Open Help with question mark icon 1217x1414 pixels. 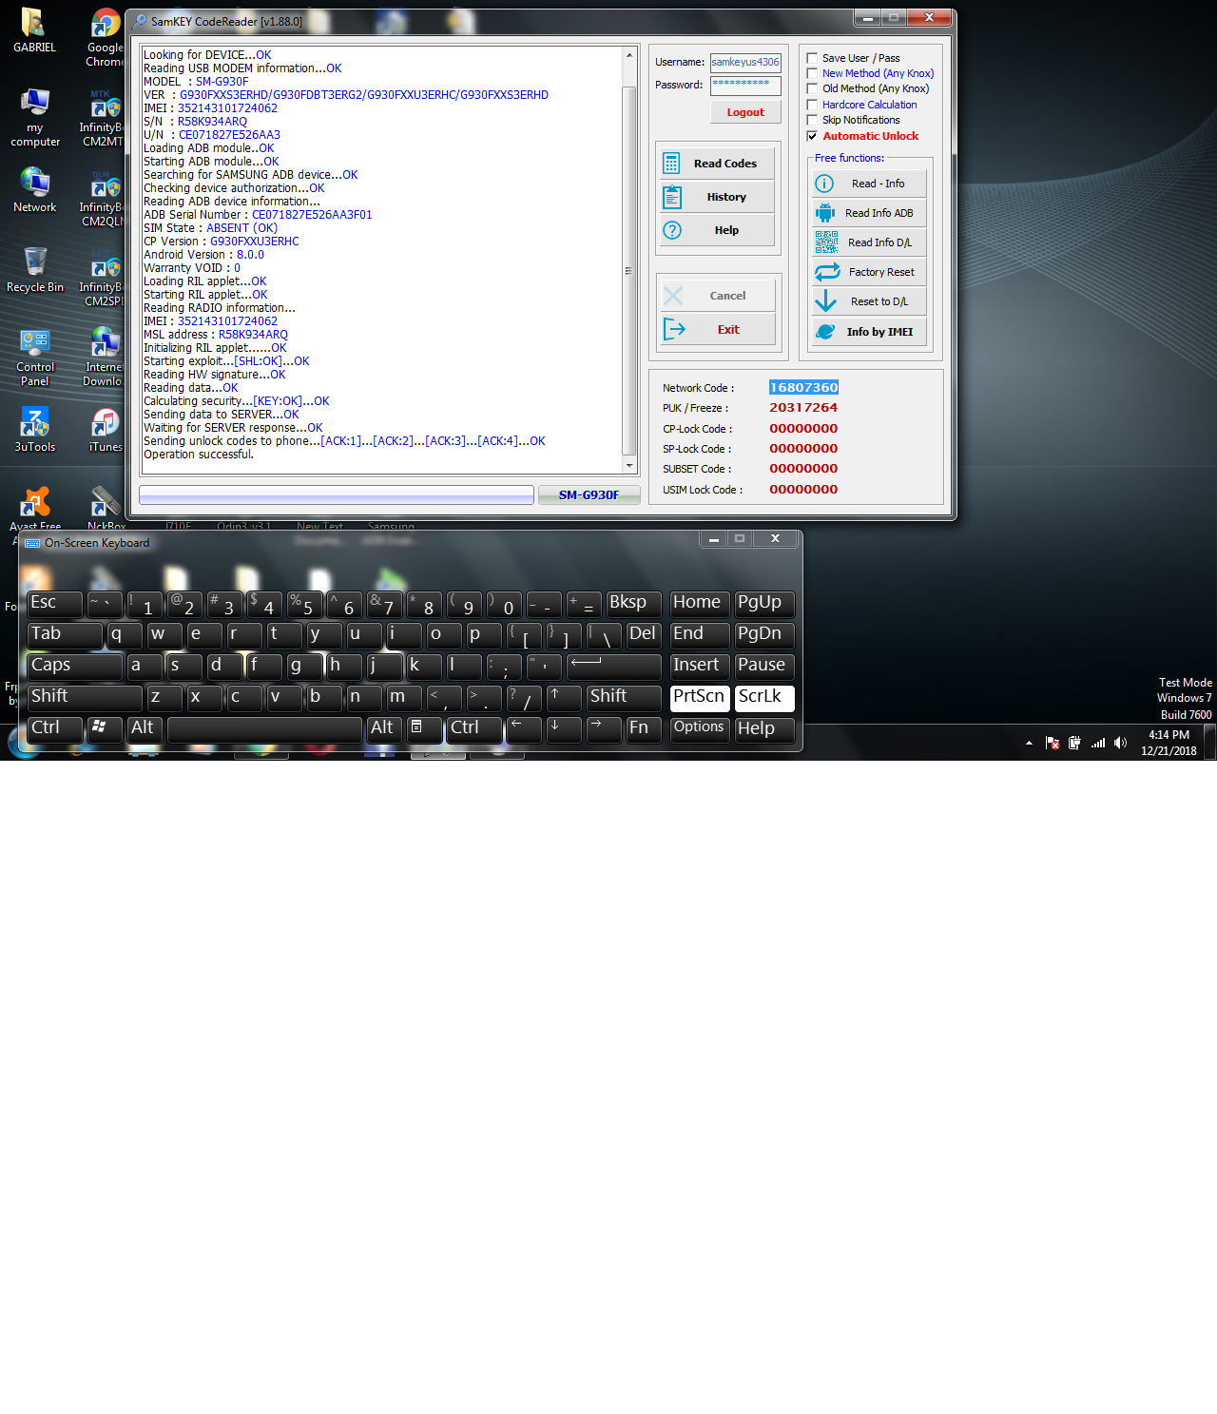click(718, 230)
